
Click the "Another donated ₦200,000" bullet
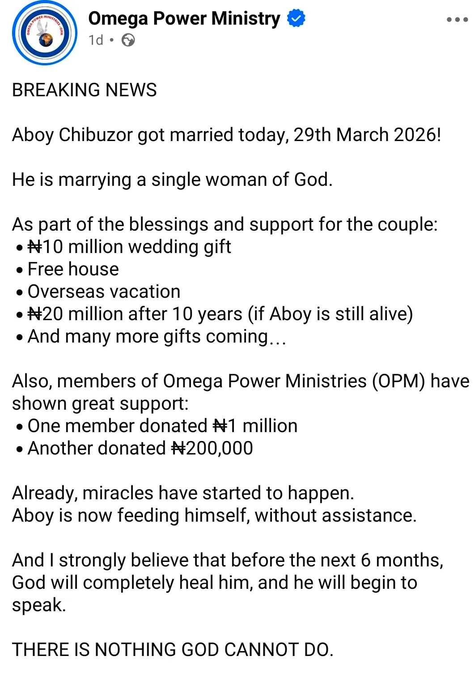140,448
